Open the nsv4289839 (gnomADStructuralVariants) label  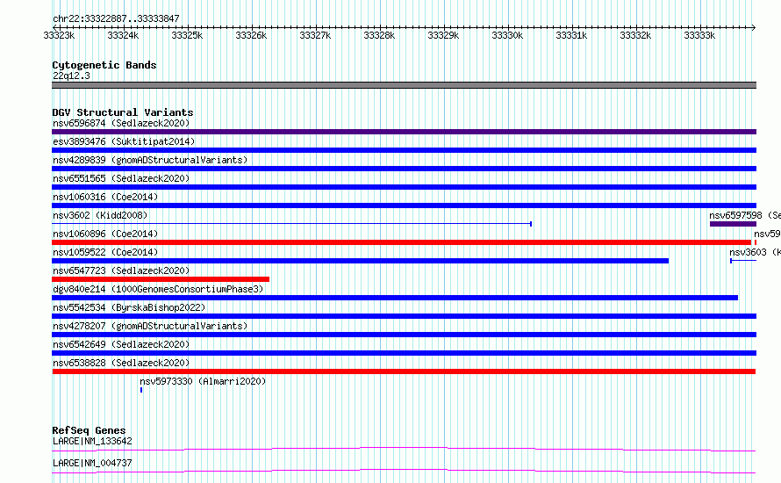150,160
